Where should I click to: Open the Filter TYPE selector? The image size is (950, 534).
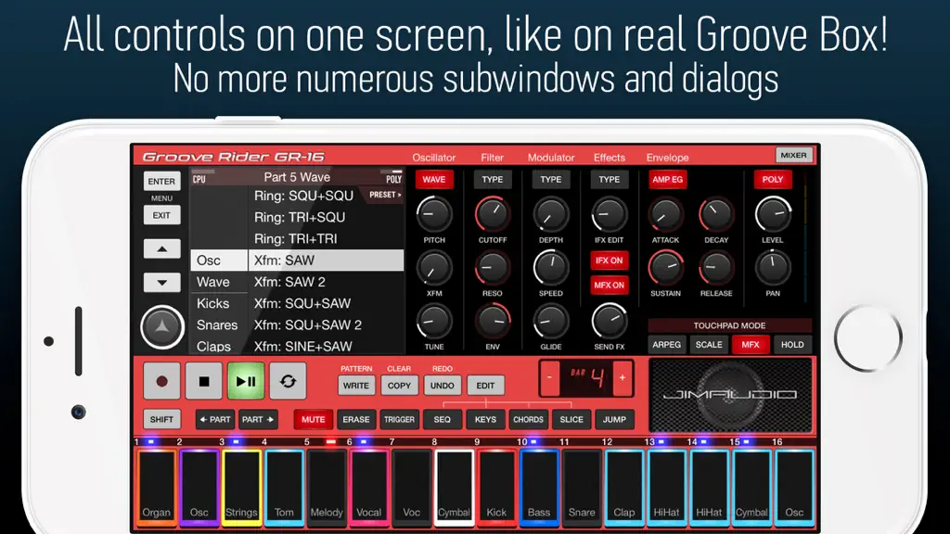493,180
